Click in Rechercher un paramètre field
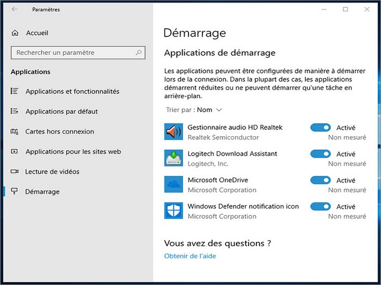381x285 pixels. coord(73,53)
